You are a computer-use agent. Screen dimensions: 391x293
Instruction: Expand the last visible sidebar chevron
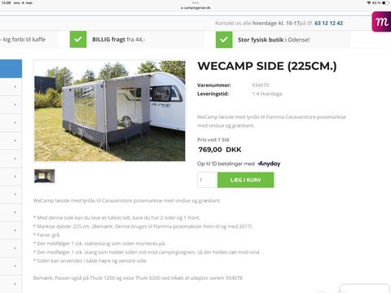pyautogui.click(x=15, y=284)
